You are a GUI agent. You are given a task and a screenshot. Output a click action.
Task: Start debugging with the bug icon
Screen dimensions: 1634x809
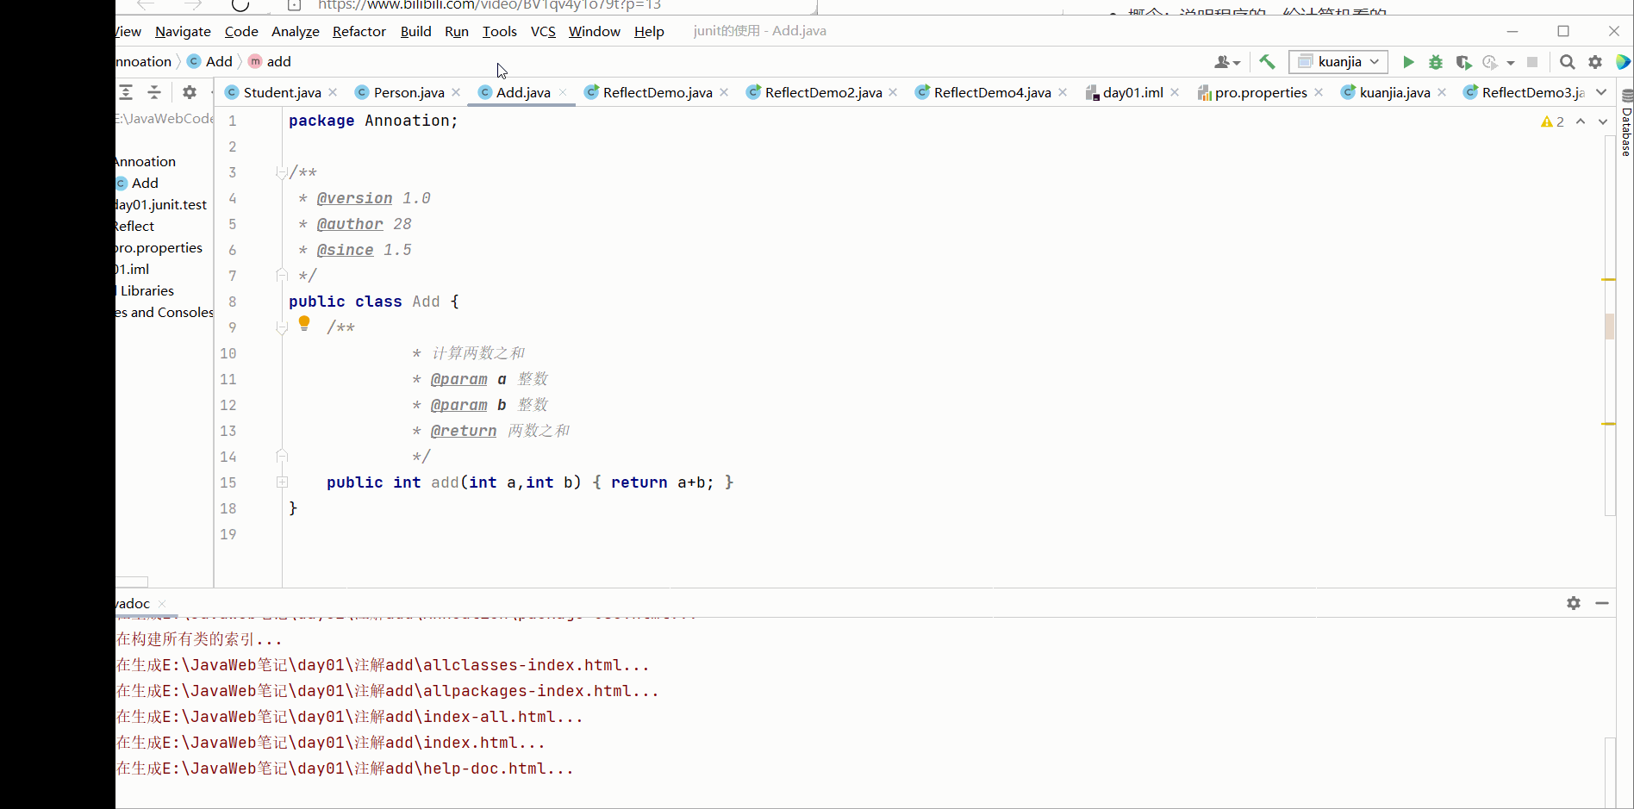point(1436,62)
